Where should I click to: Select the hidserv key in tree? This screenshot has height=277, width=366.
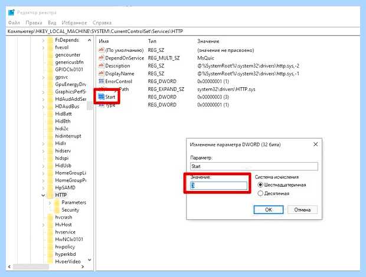tap(63, 151)
